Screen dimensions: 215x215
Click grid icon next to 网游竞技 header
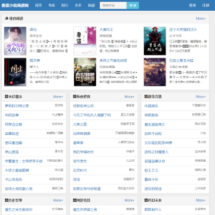pyautogui.click(x=75, y=200)
